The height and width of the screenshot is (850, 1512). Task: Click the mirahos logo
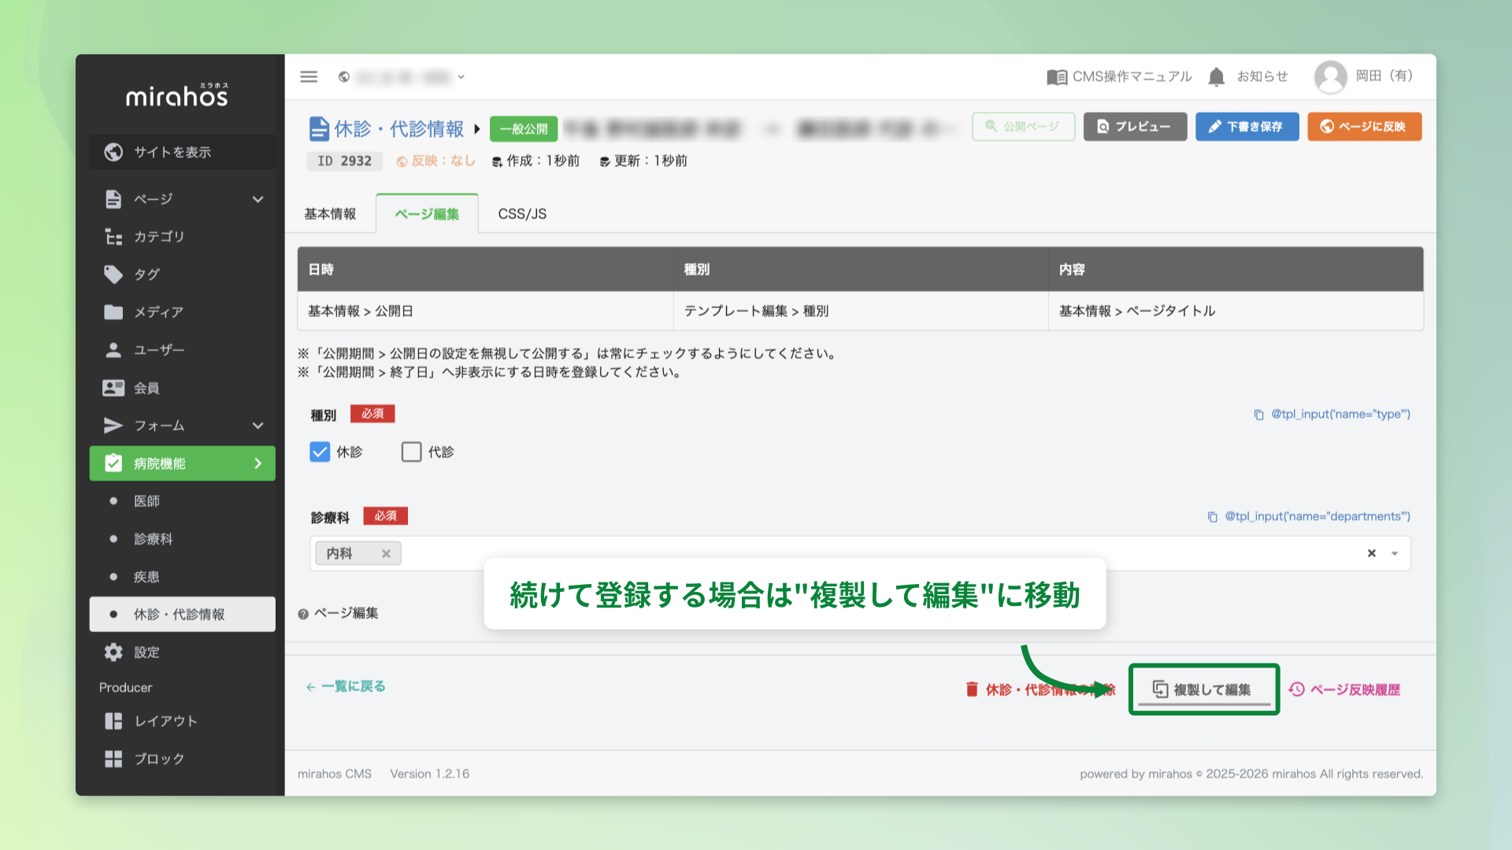pos(177,95)
